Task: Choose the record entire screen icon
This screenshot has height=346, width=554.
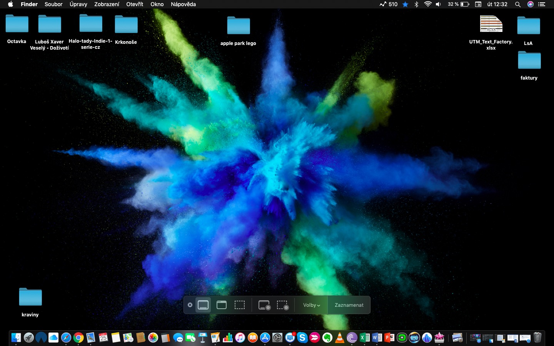Action: point(264,304)
